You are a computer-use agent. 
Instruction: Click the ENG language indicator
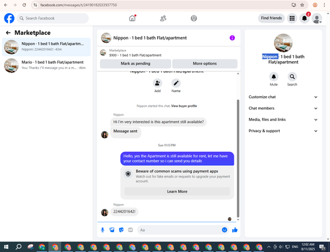pos(295,247)
